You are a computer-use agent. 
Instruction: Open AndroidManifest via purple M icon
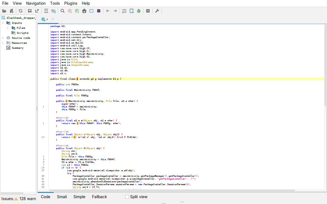pyautogui.click(x=99, y=11)
